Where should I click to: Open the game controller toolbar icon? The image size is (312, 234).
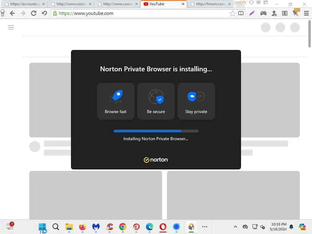pos(263,13)
